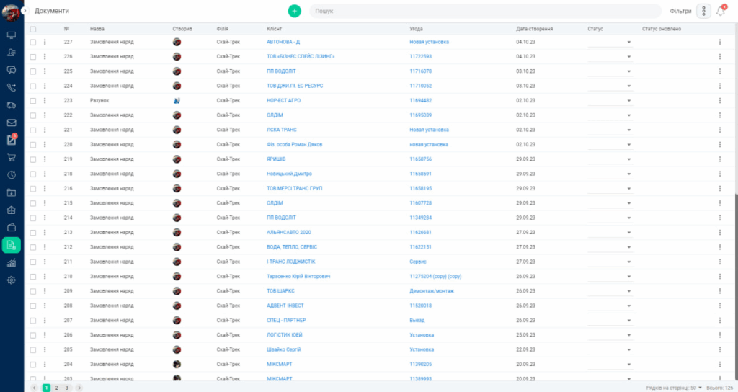The image size is (738, 392).
Task: Go to page 2 in pagination
Action: tap(56, 388)
